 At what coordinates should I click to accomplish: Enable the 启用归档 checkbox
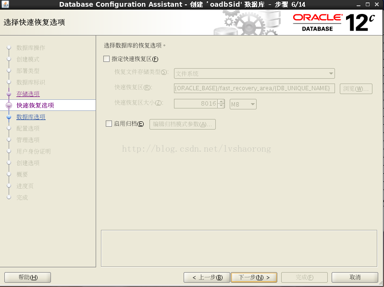click(x=109, y=124)
